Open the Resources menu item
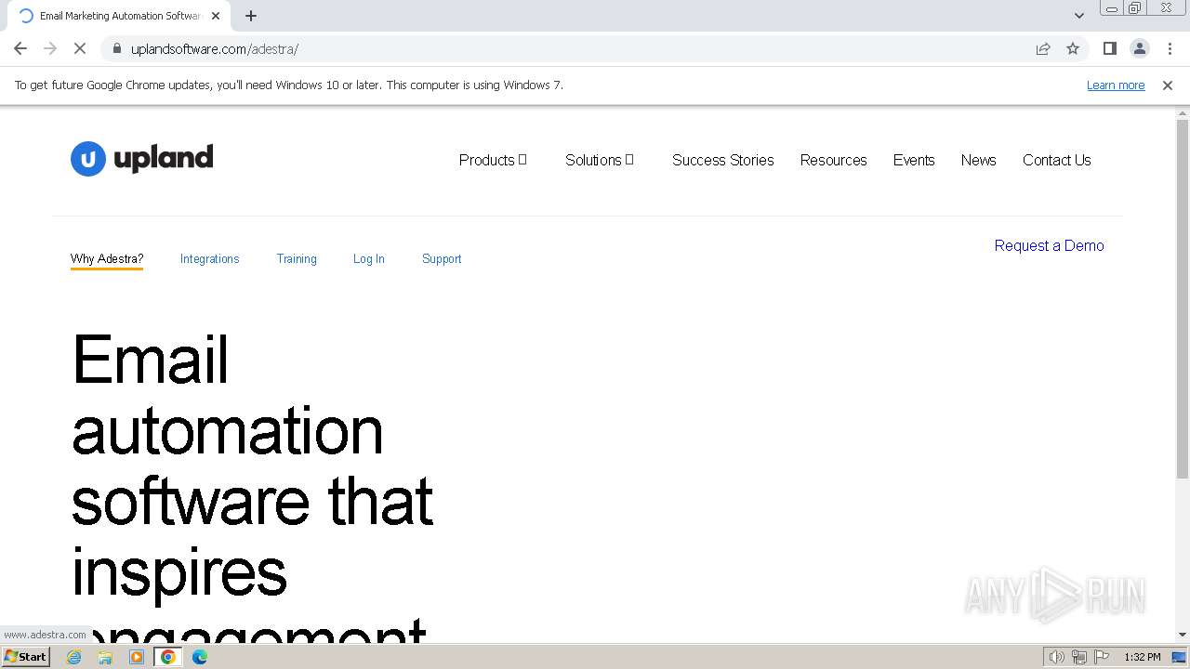The width and height of the screenshot is (1190, 669). coord(834,160)
